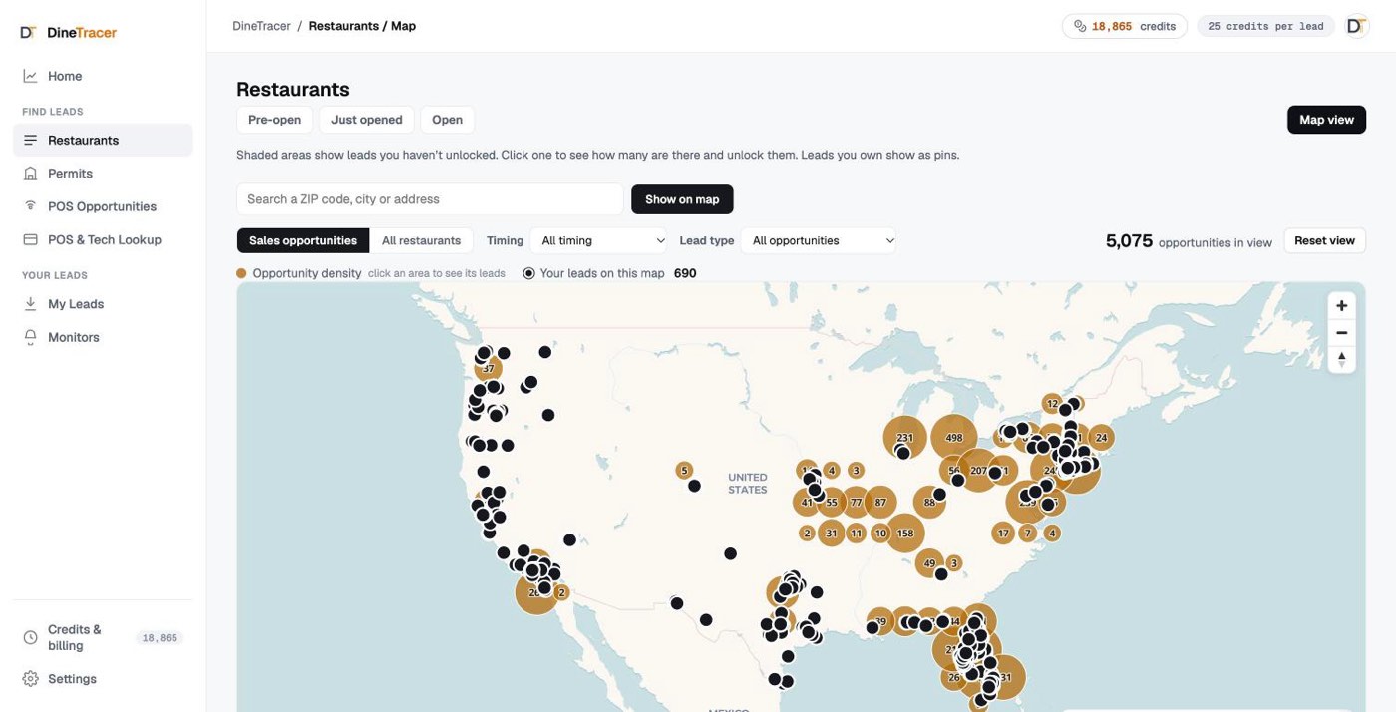The width and height of the screenshot is (1396, 712).
Task: Zoom out the map with the minus button
Action: (1341, 333)
